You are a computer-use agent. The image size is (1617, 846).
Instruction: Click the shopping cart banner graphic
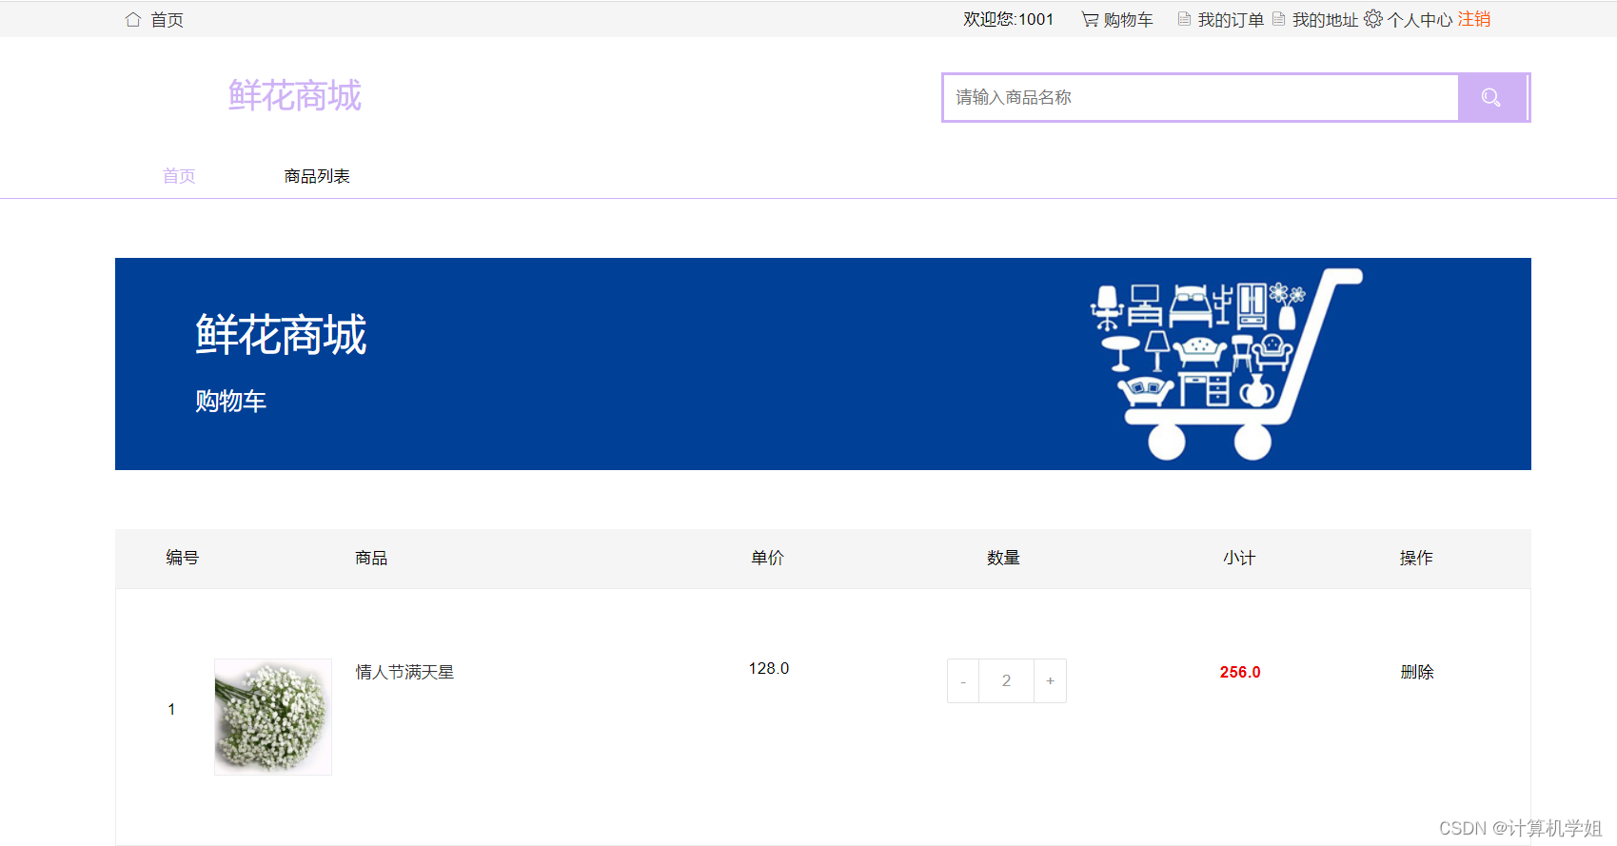click(x=1226, y=364)
